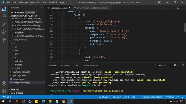186x104 pixels.
Task: Expand the css folder
Action: pyautogui.click(x=16, y=47)
